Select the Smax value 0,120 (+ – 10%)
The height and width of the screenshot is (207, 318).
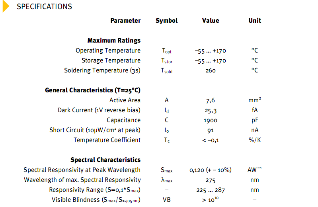click(211, 170)
